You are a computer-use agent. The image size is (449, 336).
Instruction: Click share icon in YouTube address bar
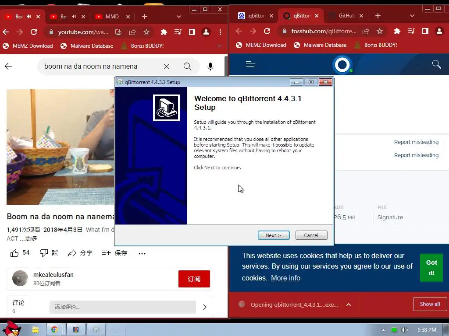(x=132, y=32)
